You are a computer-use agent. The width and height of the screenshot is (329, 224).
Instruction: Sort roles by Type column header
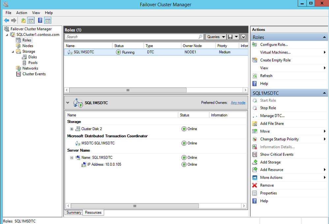pyautogui.click(x=162, y=46)
